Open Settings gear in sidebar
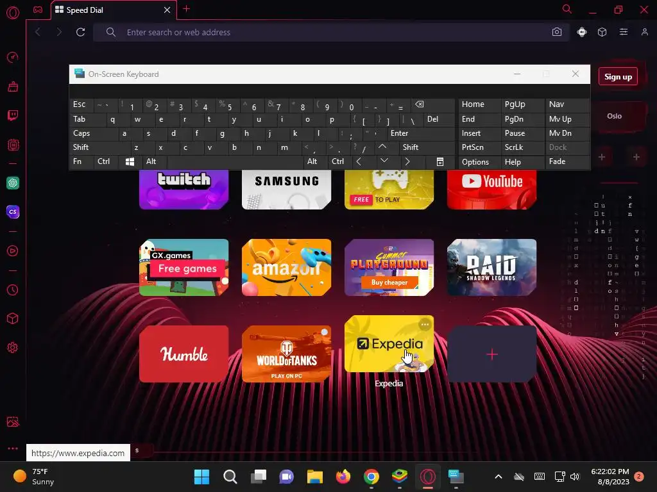This screenshot has width=657, height=492. [x=13, y=348]
